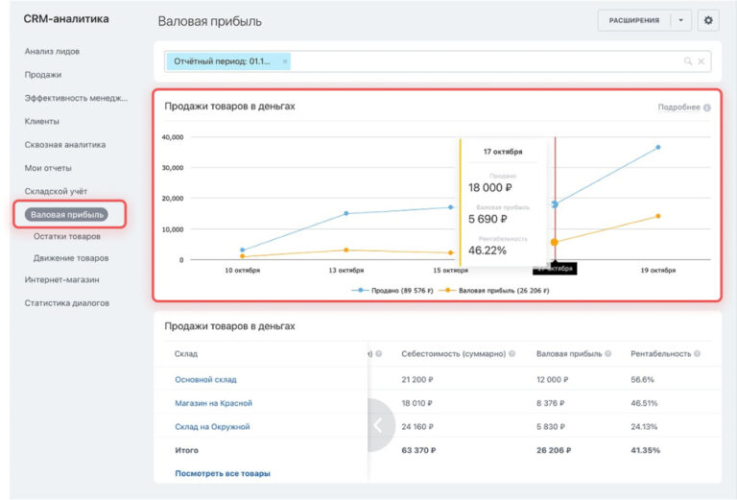Click the 41.35% total profitability cell
The image size is (737, 500).
coord(645,450)
